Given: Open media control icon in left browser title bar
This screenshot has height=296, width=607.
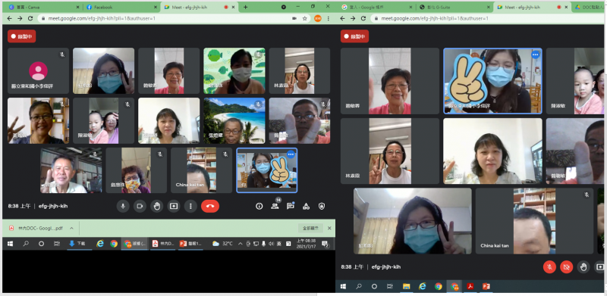Looking at the screenshot, I should pos(283,7).
